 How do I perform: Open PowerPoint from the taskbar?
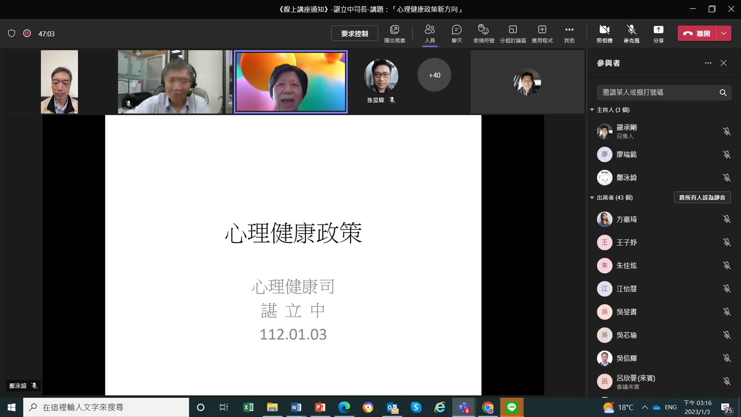coord(320,407)
